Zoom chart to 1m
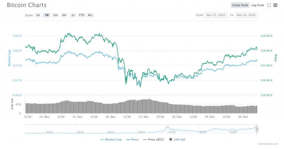Screen dimensions: 284x149 [x=55, y=15]
